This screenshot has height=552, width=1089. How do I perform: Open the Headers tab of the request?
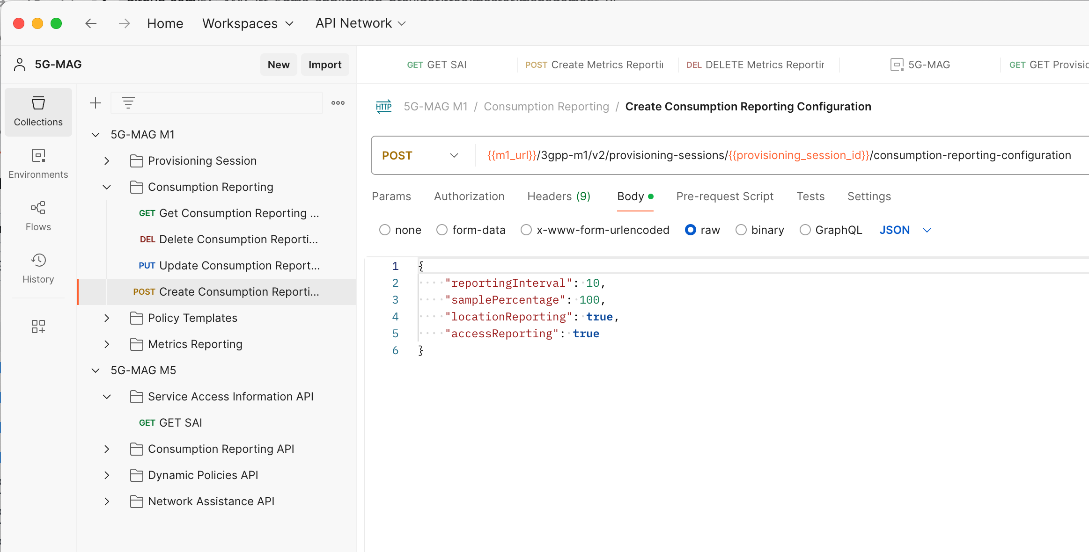point(558,196)
